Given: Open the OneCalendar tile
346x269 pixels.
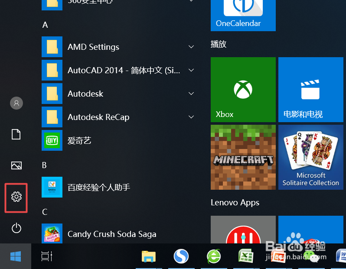Looking at the screenshot, I should 243,16.
